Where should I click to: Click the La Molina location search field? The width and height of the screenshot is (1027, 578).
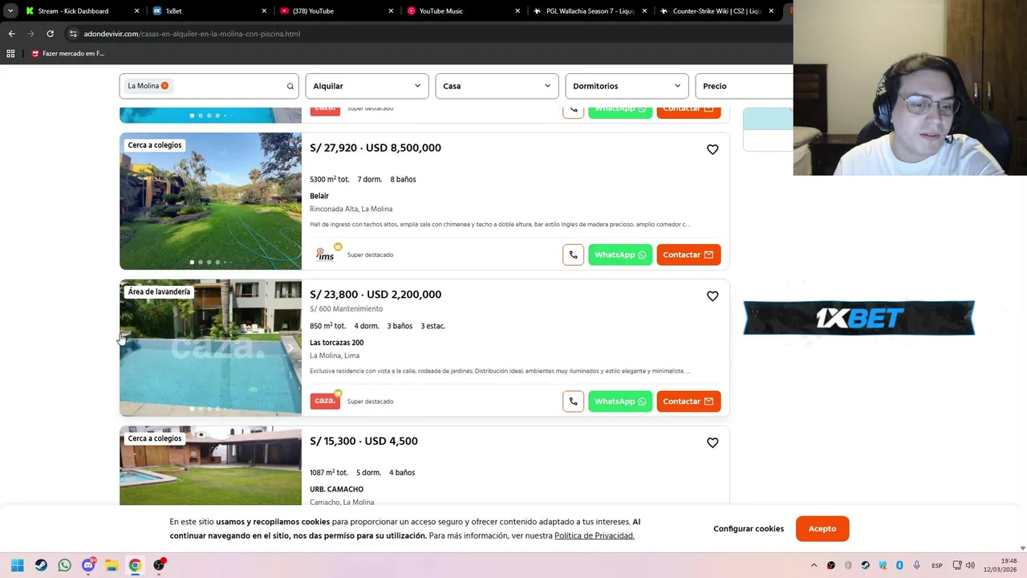coord(209,86)
